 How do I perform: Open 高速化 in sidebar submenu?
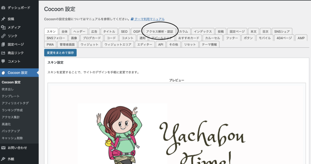[x=6, y=124]
